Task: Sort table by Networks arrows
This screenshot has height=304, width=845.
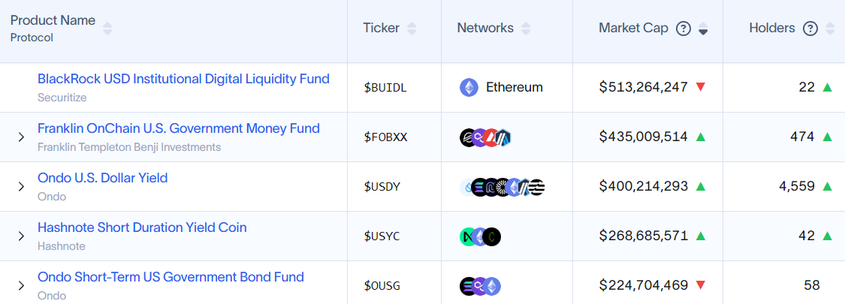Action: point(526,29)
